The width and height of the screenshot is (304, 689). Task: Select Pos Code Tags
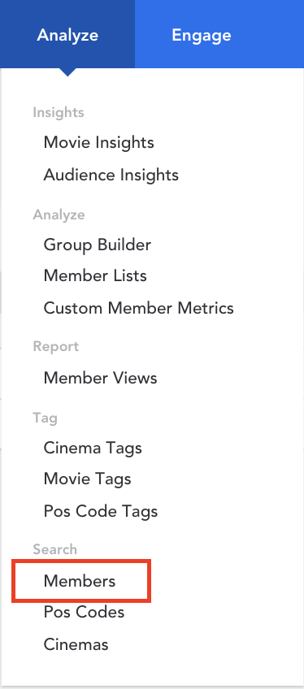[100, 511]
